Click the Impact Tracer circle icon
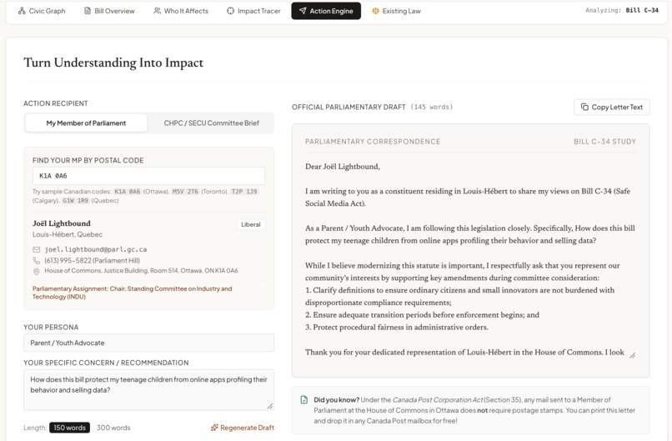672x441 pixels. [x=231, y=11]
